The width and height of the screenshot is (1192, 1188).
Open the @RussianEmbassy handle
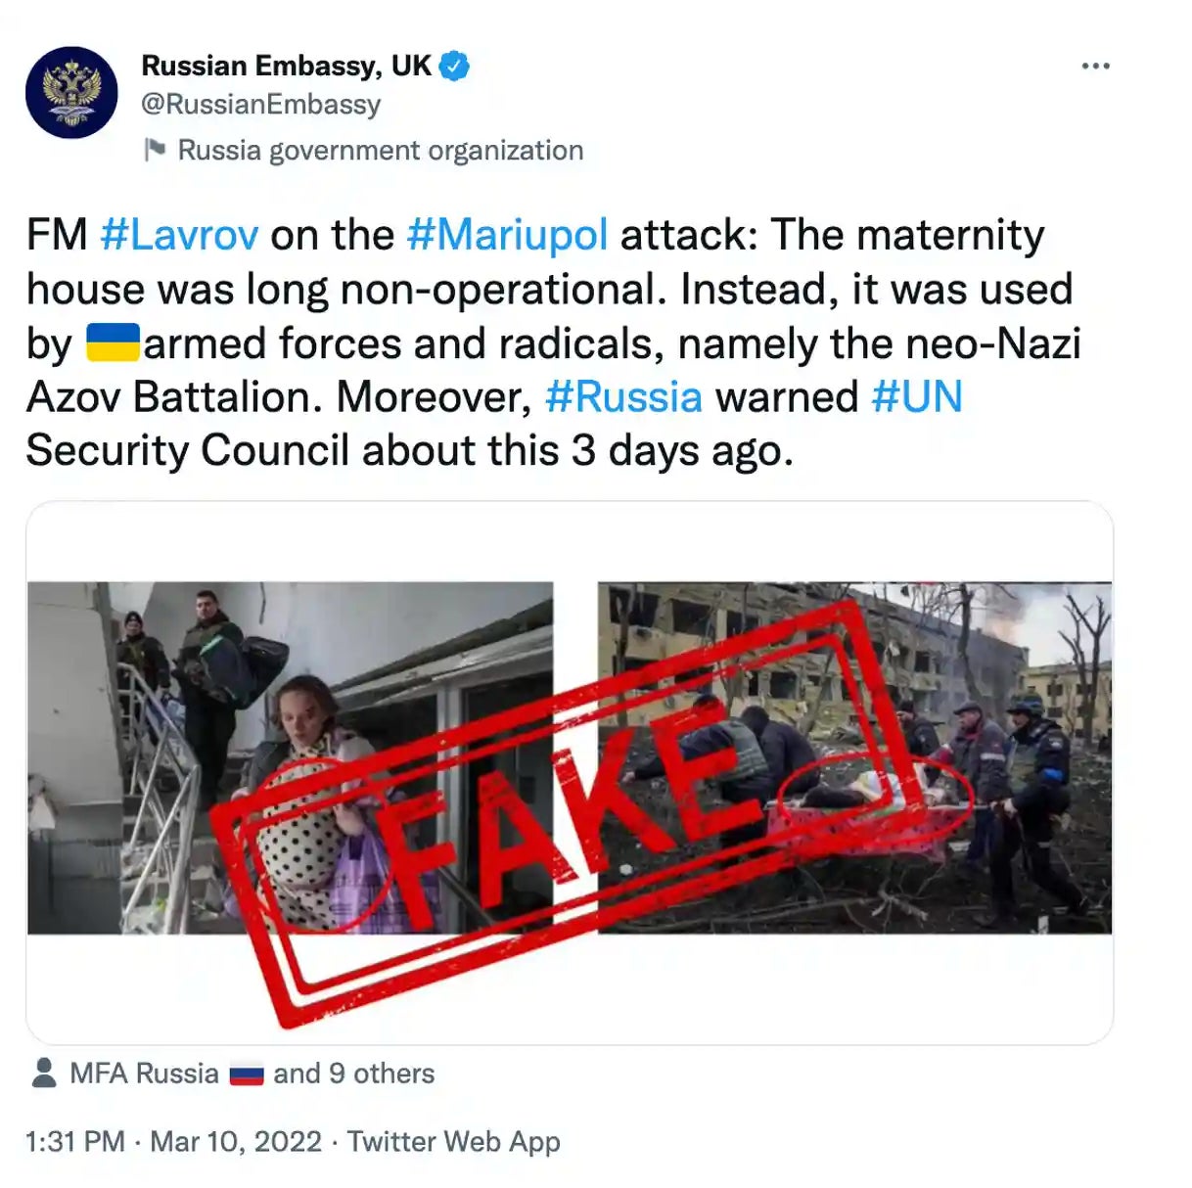click(261, 105)
